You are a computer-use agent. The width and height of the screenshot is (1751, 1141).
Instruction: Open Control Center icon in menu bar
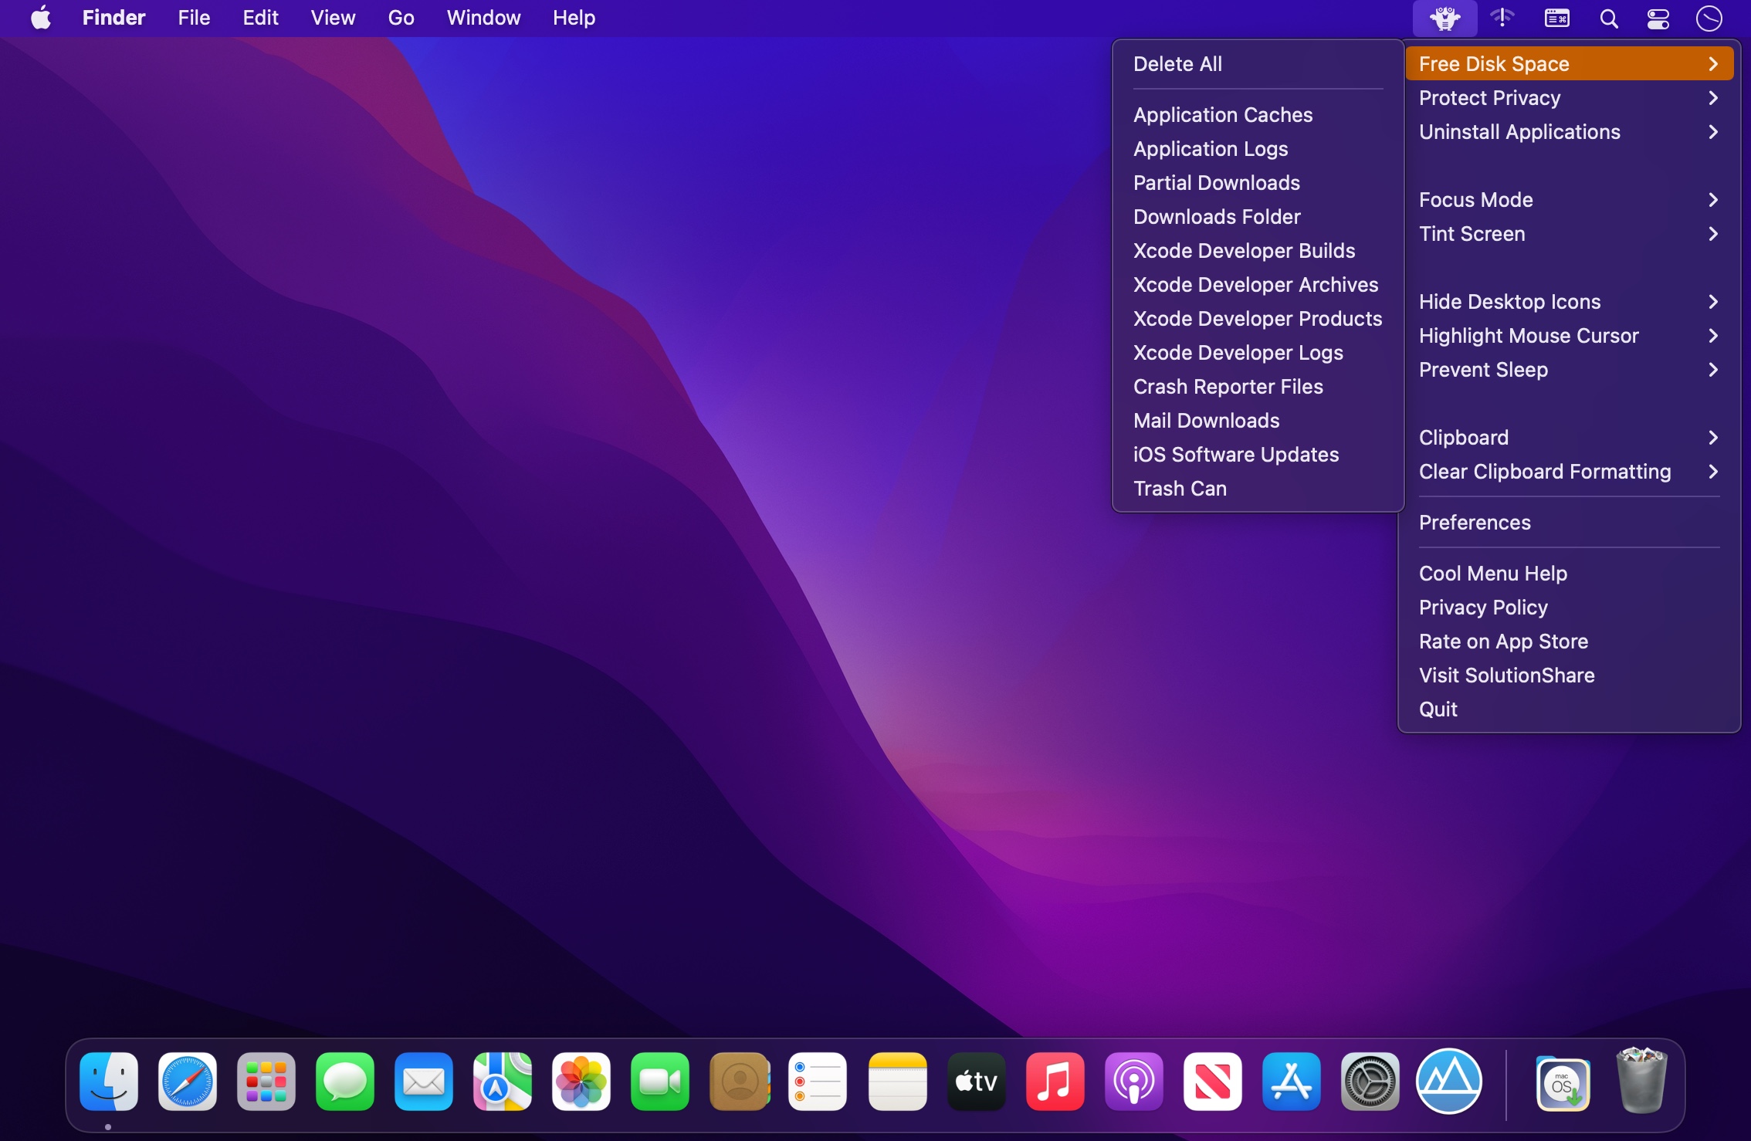[1658, 18]
